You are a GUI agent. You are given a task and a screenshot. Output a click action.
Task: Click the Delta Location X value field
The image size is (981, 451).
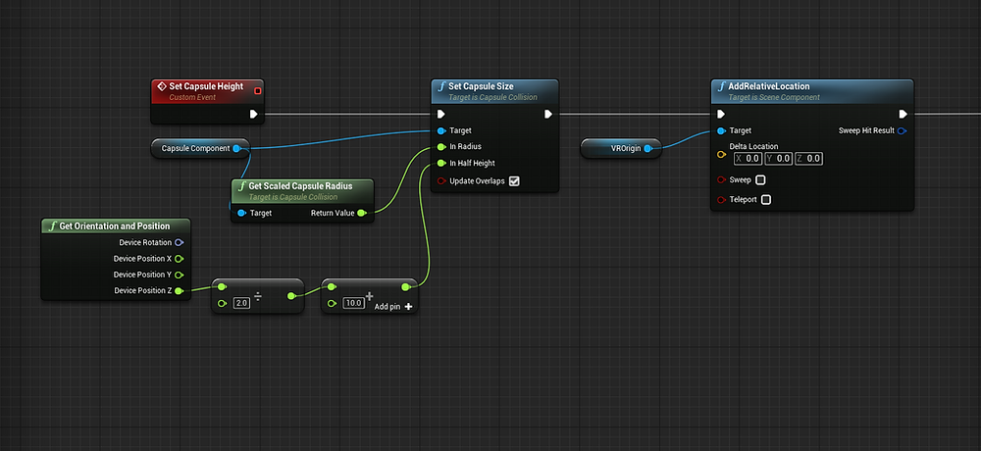pyautogui.click(x=748, y=159)
